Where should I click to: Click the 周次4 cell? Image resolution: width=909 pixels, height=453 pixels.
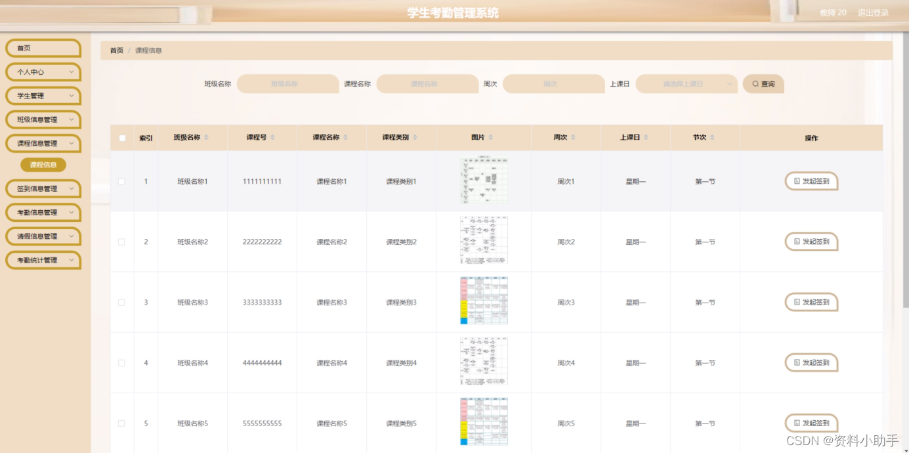pos(566,363)
